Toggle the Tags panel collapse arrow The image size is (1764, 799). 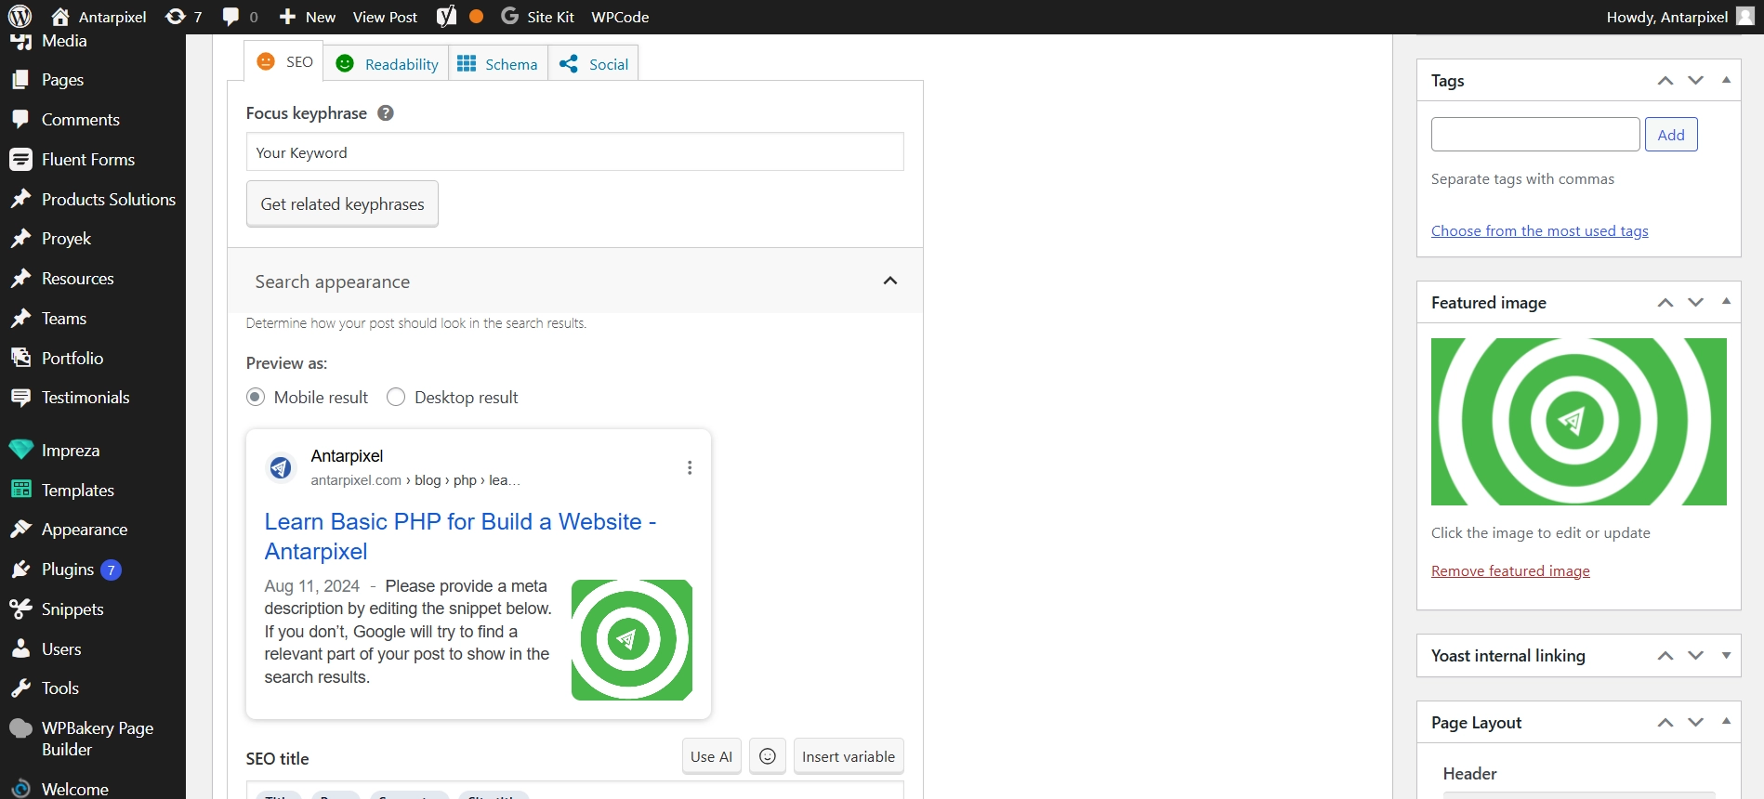(1726, 81)
